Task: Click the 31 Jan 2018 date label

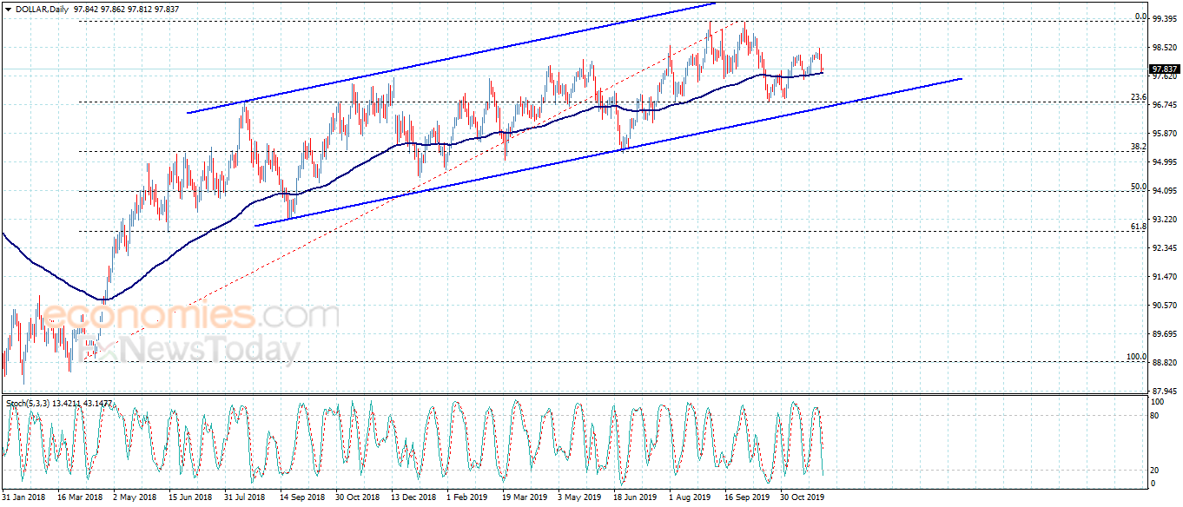Action: (24, 498)
